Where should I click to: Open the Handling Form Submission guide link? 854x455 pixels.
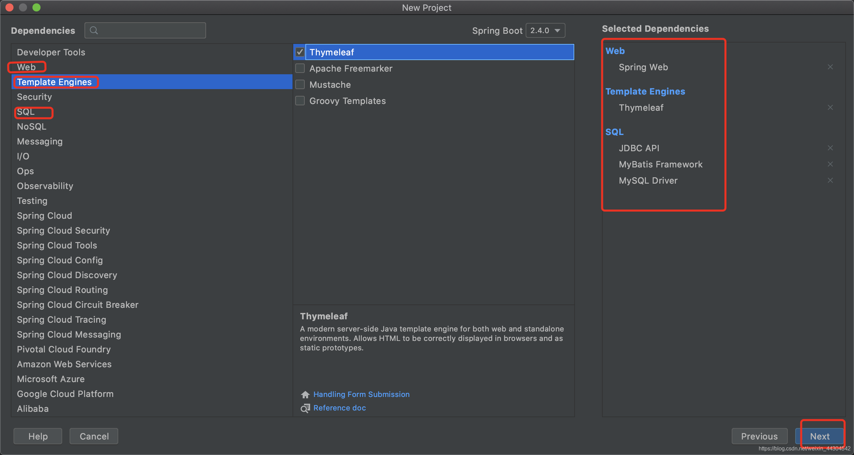pyautogui.click(x=361, y=394)
